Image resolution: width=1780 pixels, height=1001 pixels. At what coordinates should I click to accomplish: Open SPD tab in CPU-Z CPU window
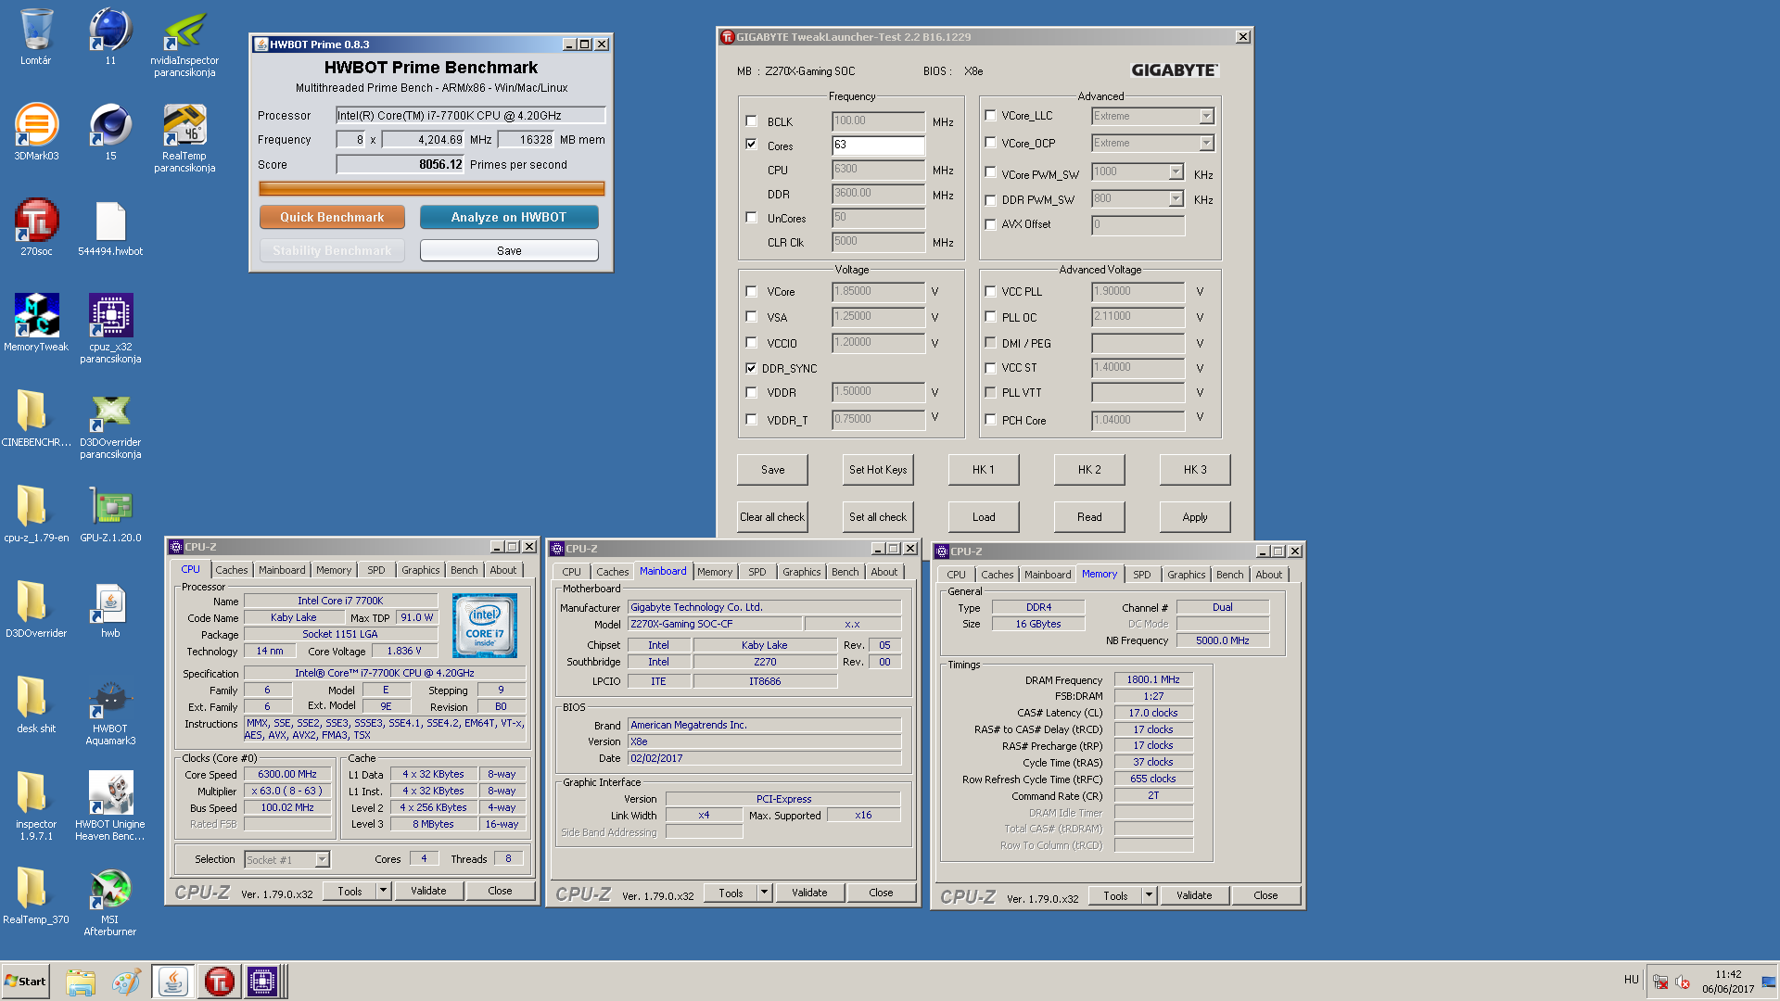[376, 570]
